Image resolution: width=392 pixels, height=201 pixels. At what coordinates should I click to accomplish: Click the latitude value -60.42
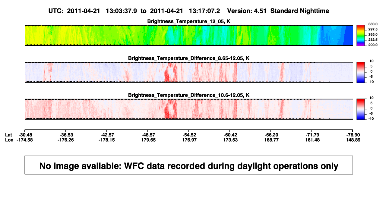(230, 135)
